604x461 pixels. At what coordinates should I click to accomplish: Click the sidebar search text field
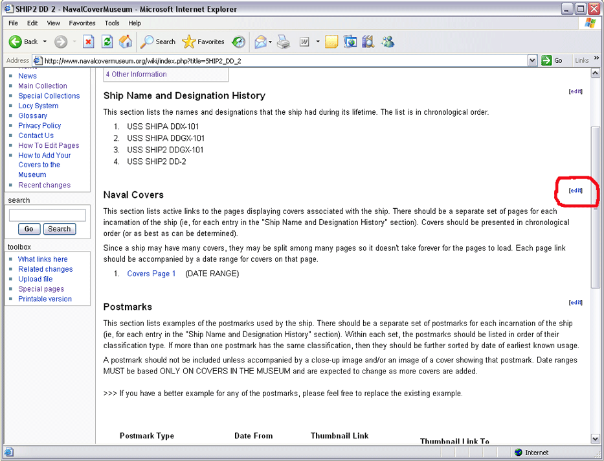click(47, 215)
